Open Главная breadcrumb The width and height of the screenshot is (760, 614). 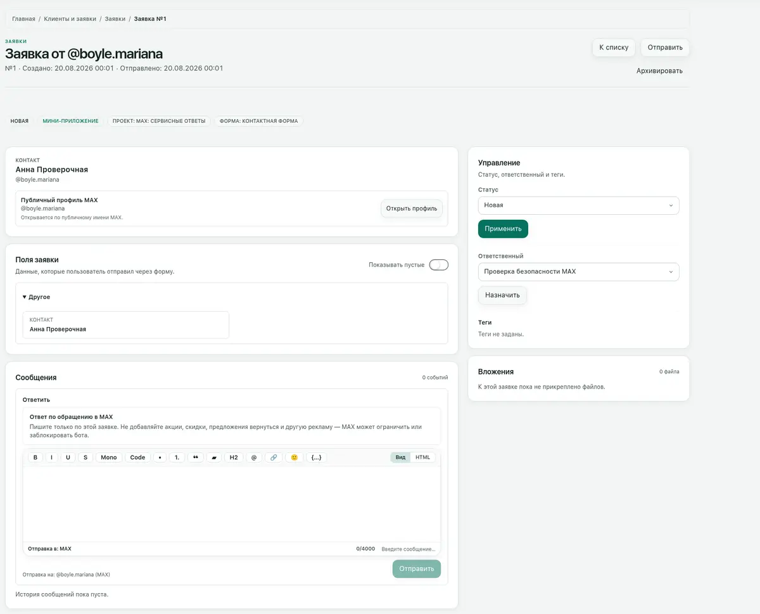coord(23,19)
